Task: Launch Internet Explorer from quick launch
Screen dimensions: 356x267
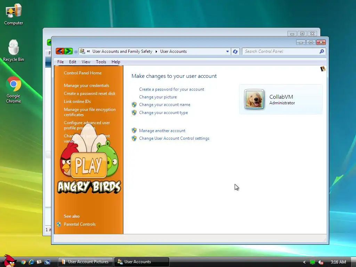Action: pyautogui.click(x=31, y=262)
